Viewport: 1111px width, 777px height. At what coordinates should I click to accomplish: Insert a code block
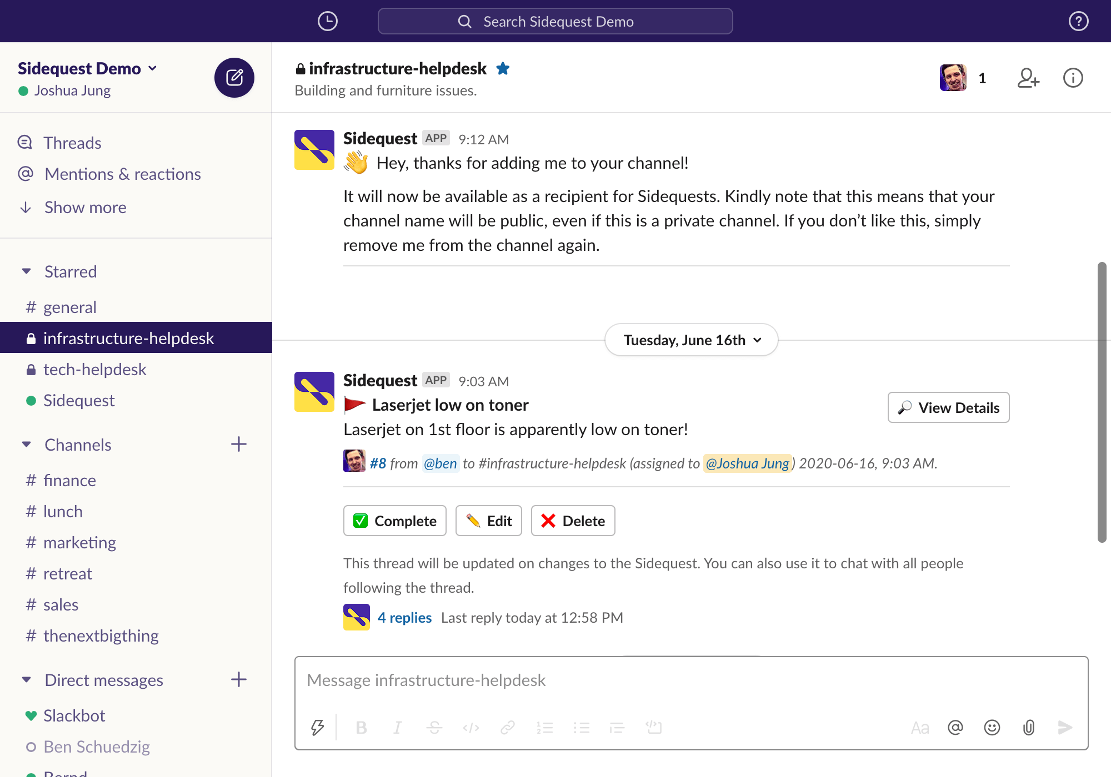pyautogui.click(x=654, y=727)
